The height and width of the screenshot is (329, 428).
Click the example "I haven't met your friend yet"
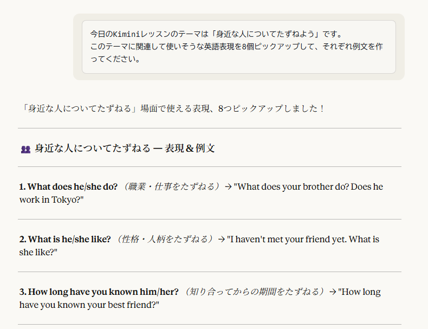pos(287,239)
